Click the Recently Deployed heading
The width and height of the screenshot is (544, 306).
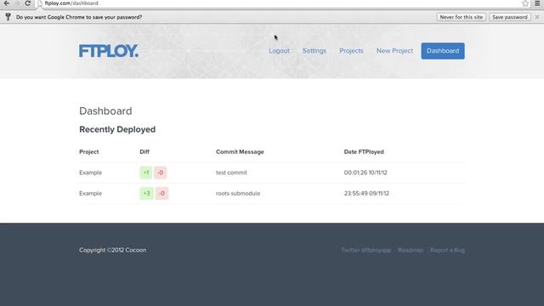coord(117,129)
